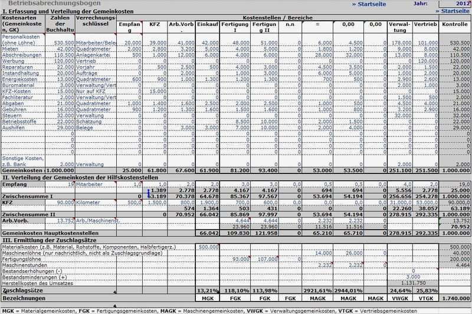This screenshot has height=314, width=472.
Task: Click the Kontrolle column header
Action: point(455,24)
